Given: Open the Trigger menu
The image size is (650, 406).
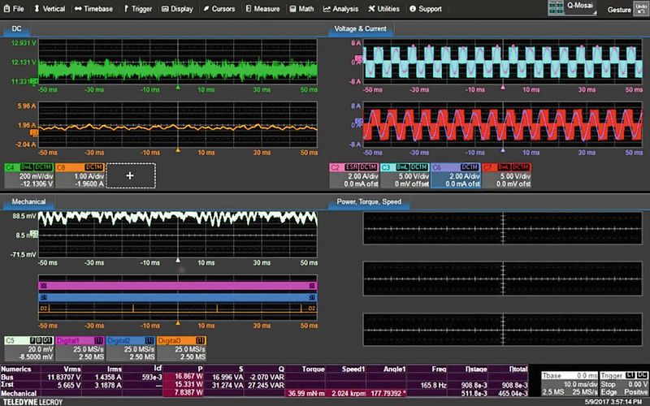Looking at the screenshot, I should pos(138,9).
